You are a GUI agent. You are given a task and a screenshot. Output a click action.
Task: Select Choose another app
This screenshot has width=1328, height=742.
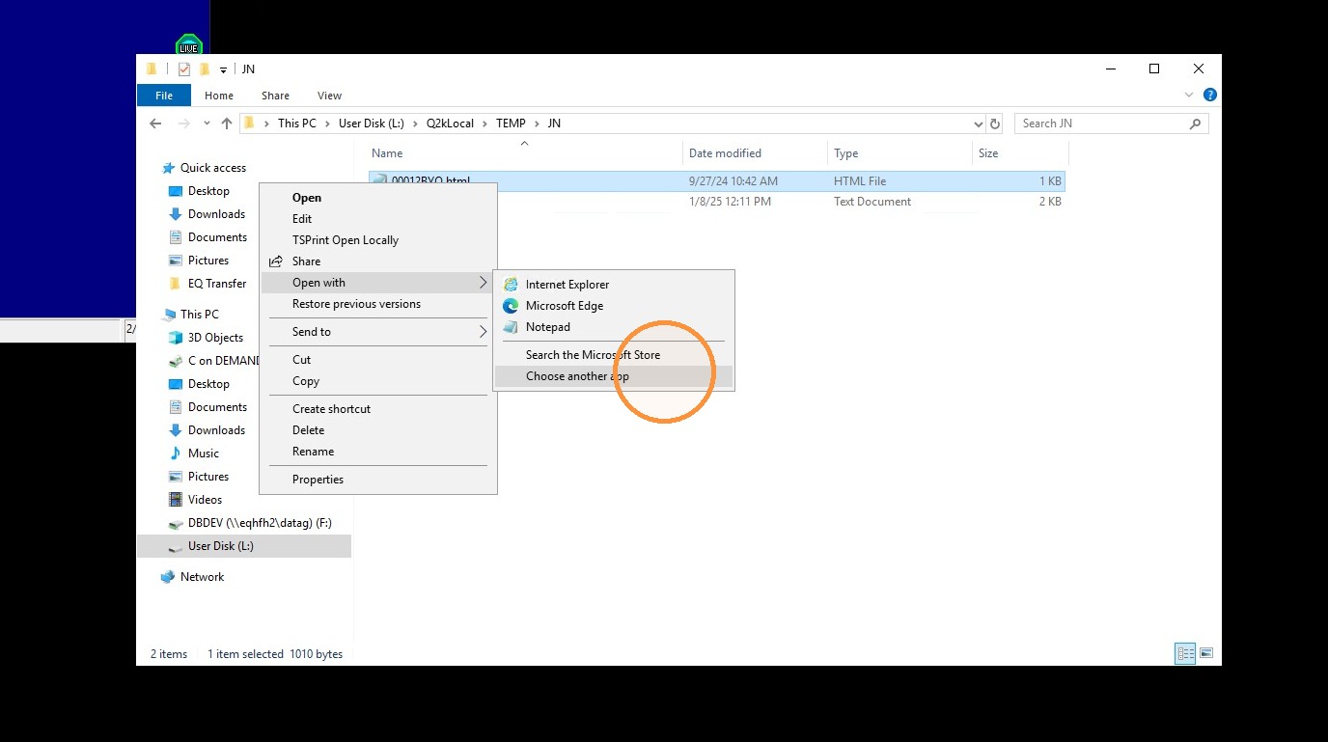614,376
